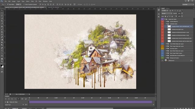Hide the Background layer

162,61
